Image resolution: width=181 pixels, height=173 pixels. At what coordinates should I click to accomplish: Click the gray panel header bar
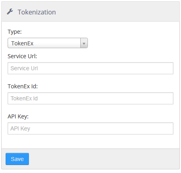pos(90,12)
